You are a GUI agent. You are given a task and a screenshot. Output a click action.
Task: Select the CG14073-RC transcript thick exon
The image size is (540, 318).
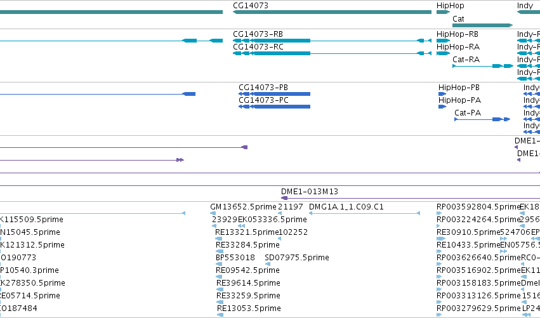pyautogui.click(x=281, y=53)
